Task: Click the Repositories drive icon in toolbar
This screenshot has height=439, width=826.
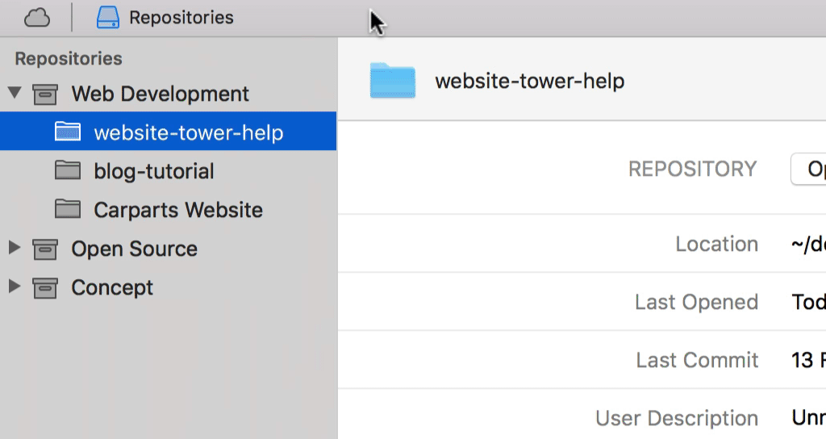Action: coord(108,17)
